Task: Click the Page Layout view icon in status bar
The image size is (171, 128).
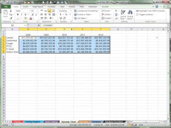Action: (132, 125)
